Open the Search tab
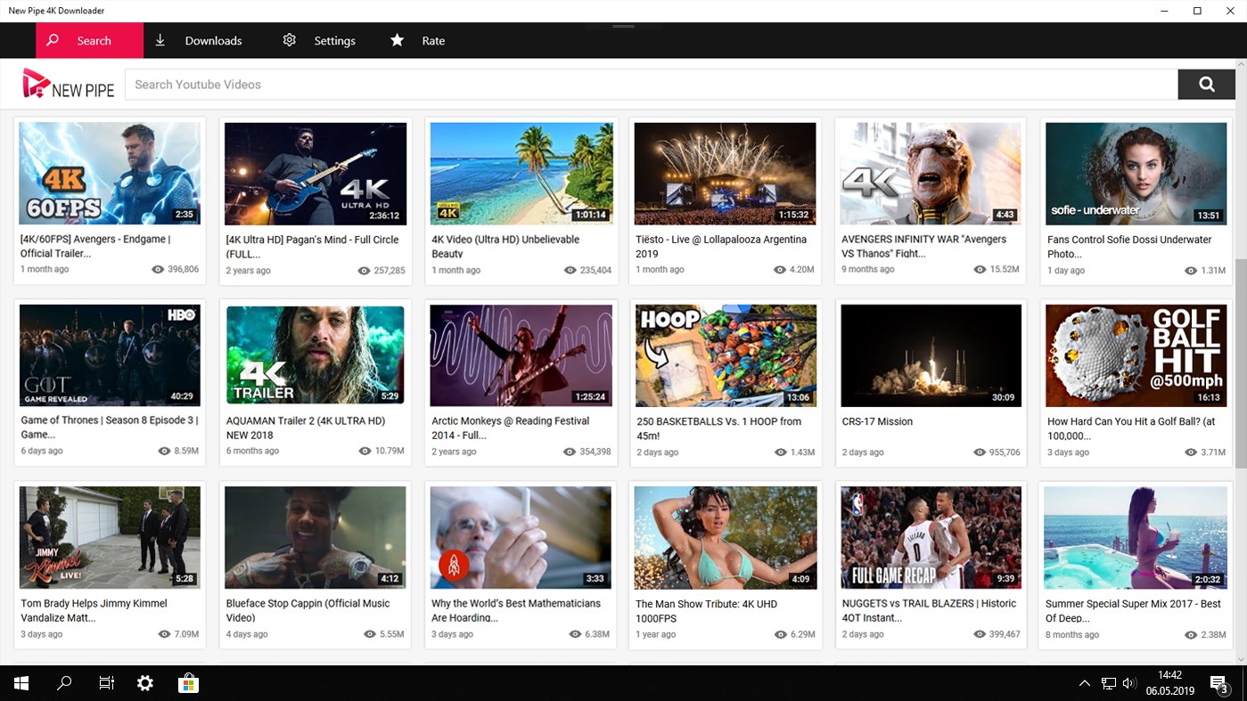The width and height of the screenshot is (1247, 701). [x=89, y=40]
